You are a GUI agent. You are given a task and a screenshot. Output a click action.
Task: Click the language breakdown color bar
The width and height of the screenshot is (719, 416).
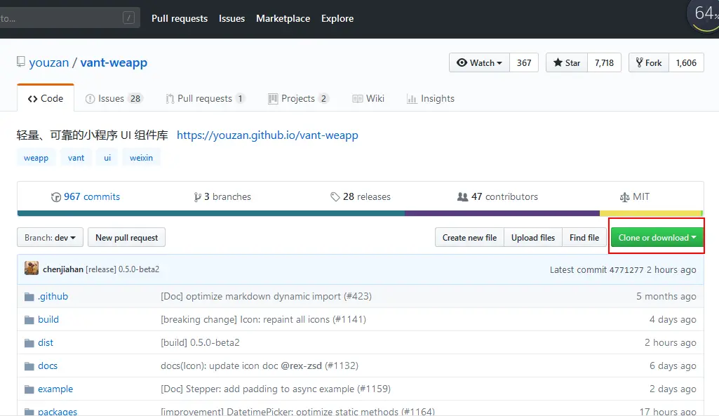(361, 213)
